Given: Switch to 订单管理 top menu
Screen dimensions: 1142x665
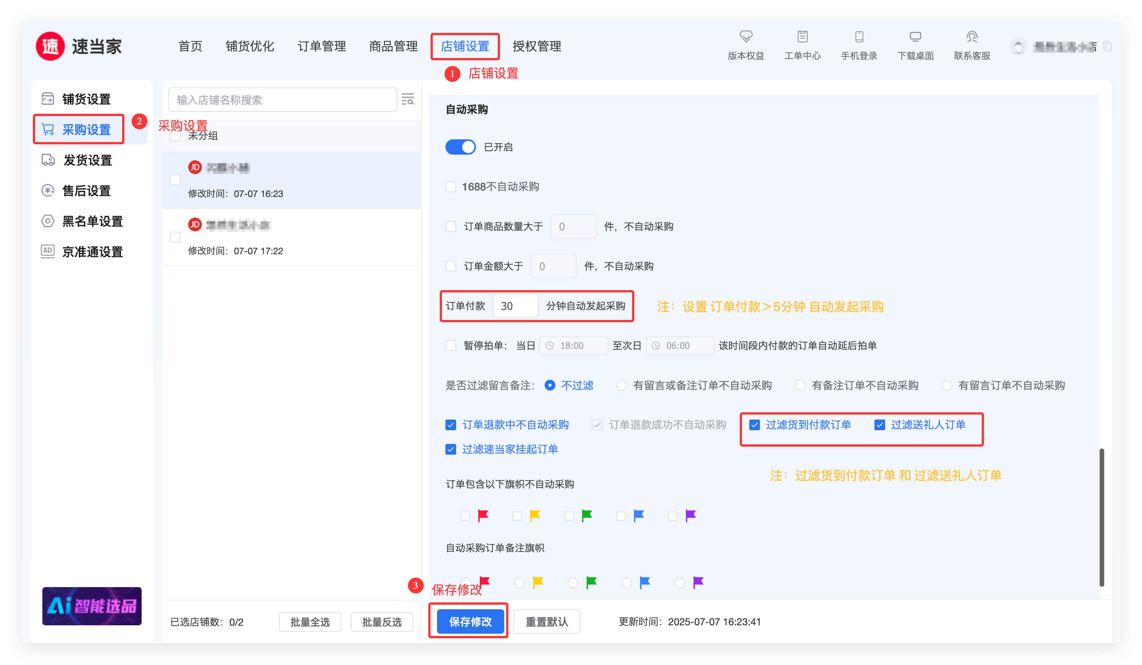Looking at the screenshot, I should click(321, 46).
